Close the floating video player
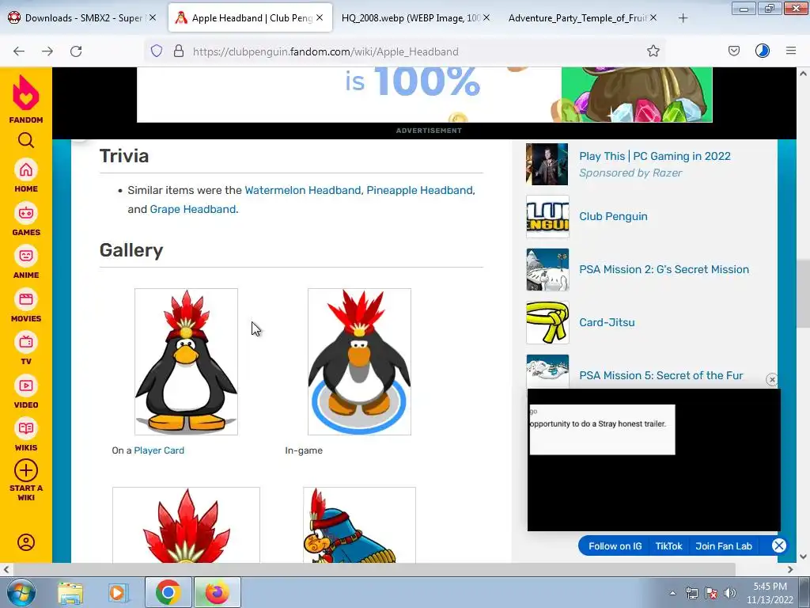810x608 pixels. point(772,379)
